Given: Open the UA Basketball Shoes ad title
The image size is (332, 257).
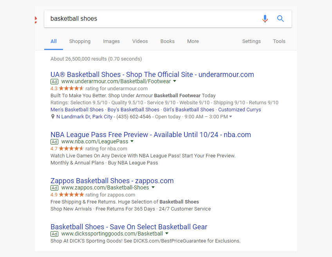Looking at the screenshot, I should point(152,75).
